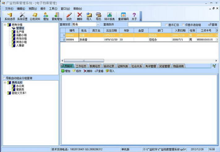Image resolution: width=220 pixels, height=152 pixels.
Task: Enable 显示汇总 checkbox
Action: tap(167, 25)
